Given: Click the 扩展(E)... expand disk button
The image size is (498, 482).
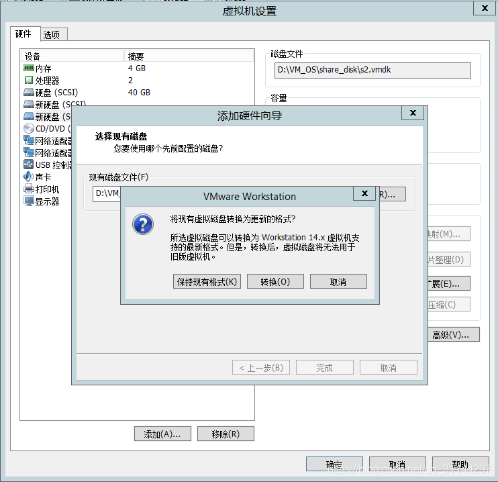Looking at the screenshot, I should tap(449, 283).
